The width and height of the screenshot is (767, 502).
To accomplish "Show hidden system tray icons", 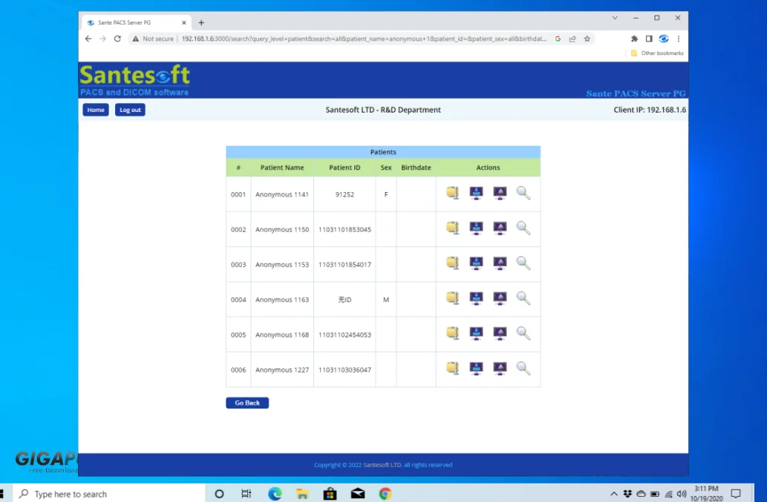I will coord(614,494).
